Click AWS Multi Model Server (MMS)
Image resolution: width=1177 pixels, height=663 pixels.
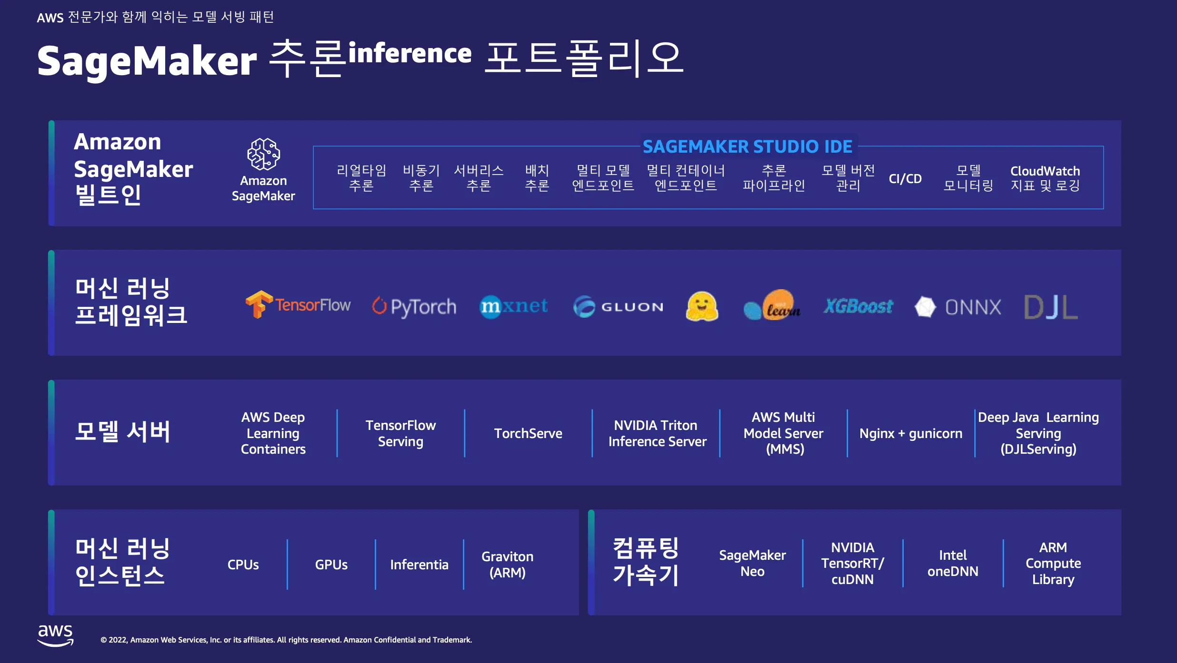[784, 433]
